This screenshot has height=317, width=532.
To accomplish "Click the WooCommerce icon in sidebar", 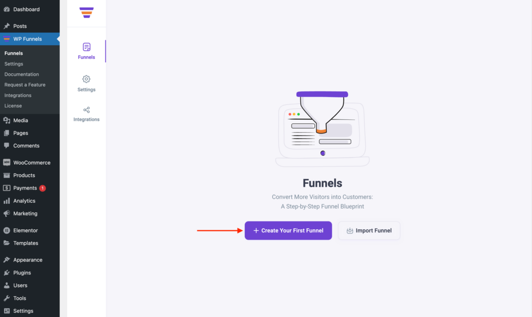I will pos(7,162).
